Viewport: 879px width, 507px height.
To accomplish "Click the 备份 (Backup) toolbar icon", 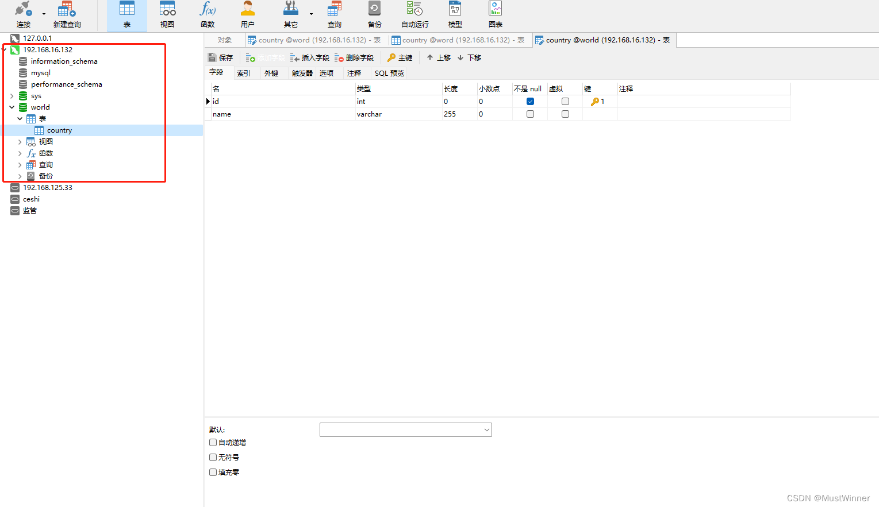I will tap(374, 14).
